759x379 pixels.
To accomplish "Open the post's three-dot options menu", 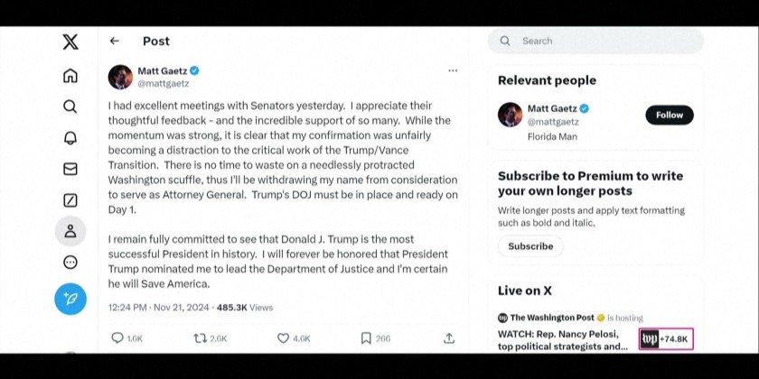I will pos(453,70).
